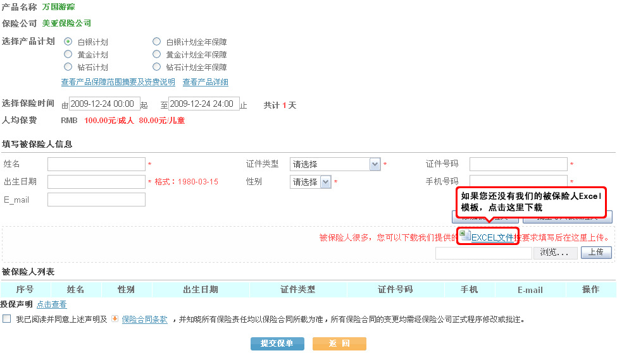The height and width of the screenshot is (353, 617).
Task: Click the orange download icon before 保险合同条款
Action: (115, 319)
